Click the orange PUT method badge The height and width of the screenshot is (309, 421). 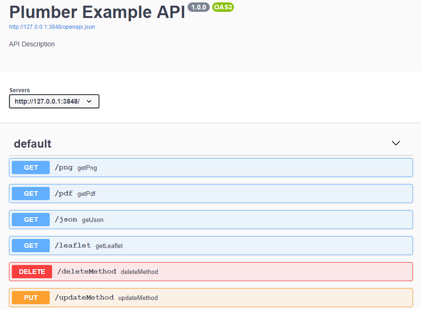(x=31, y=298)
